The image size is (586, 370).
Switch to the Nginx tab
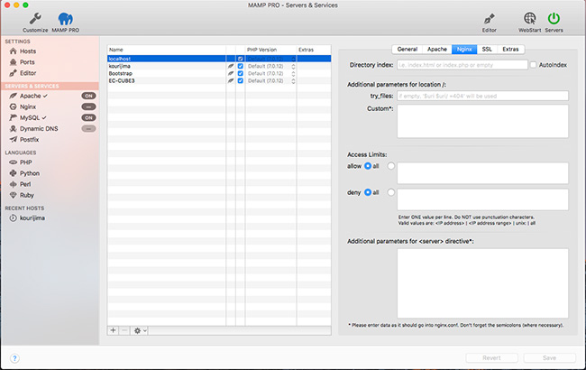464,49
